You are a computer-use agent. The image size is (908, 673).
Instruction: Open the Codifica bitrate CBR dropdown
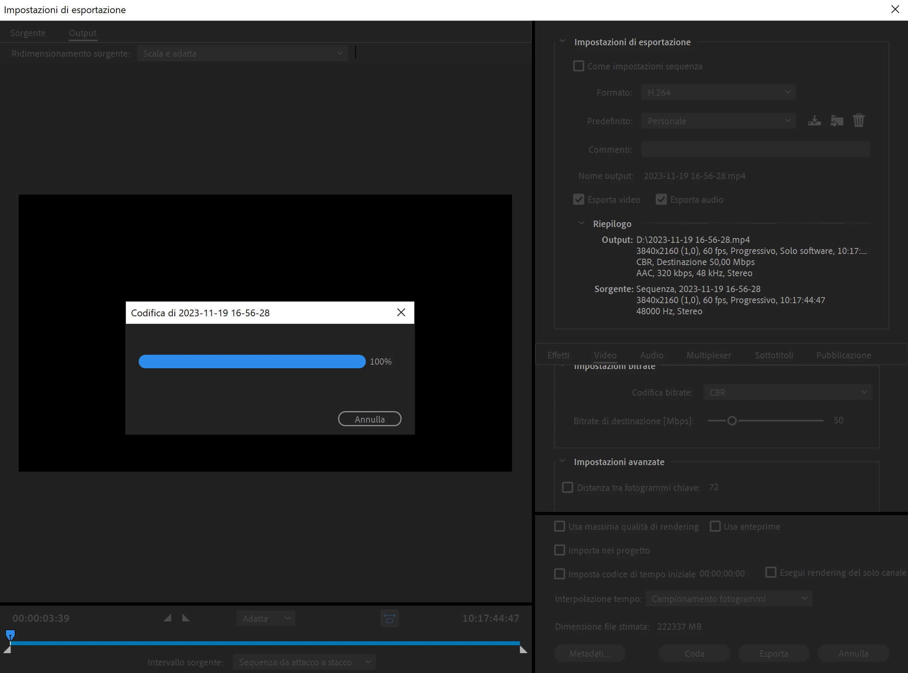(x=787, y=392)
